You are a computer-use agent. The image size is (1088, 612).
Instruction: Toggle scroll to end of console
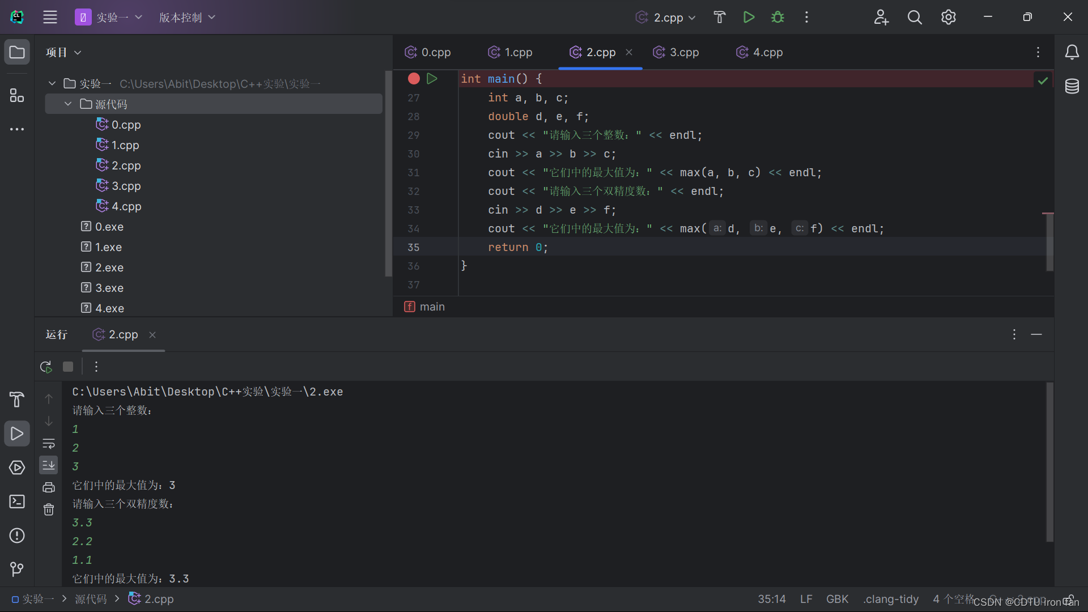pyautogui.click(x=49, y=465)
